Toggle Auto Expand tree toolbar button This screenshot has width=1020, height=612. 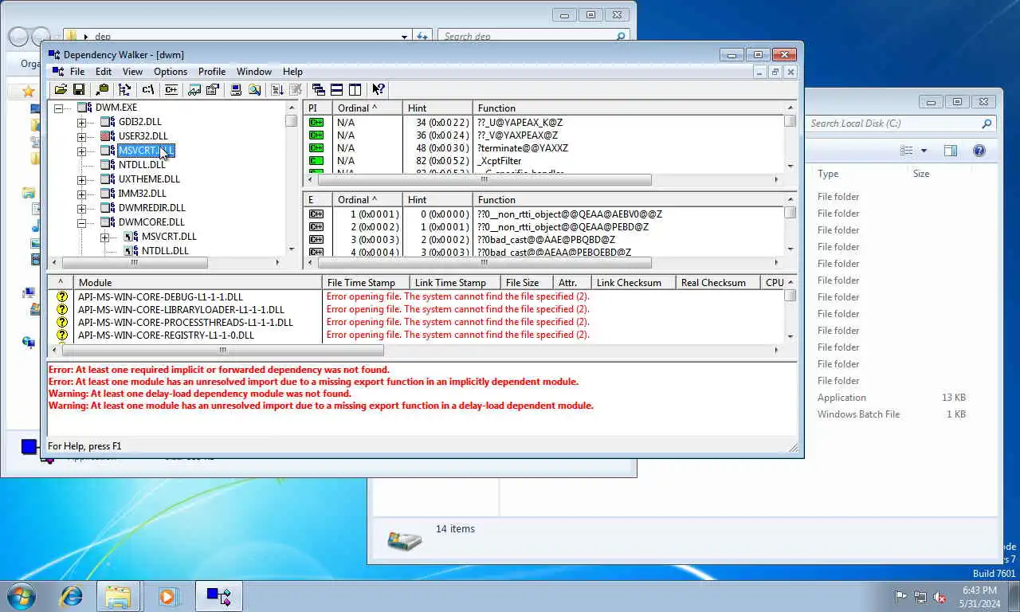[125, 90]
